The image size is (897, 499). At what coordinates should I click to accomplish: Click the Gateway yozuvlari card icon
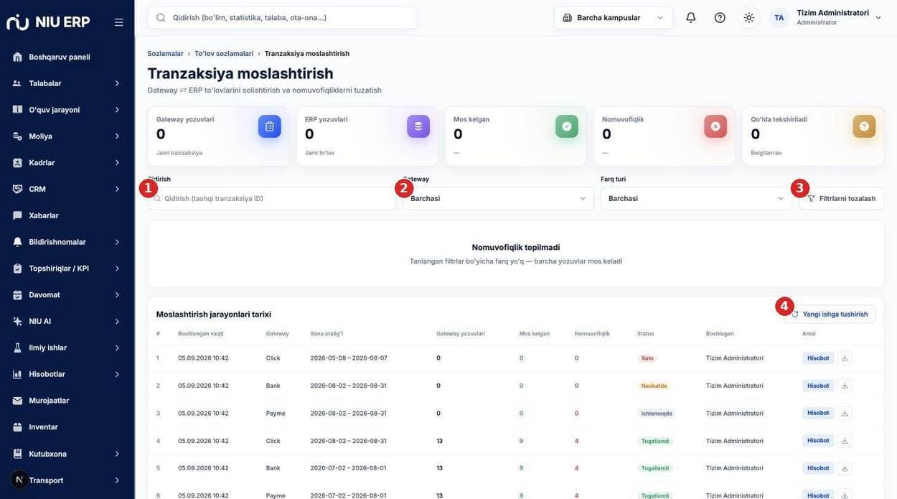click(x=270, y=126)
